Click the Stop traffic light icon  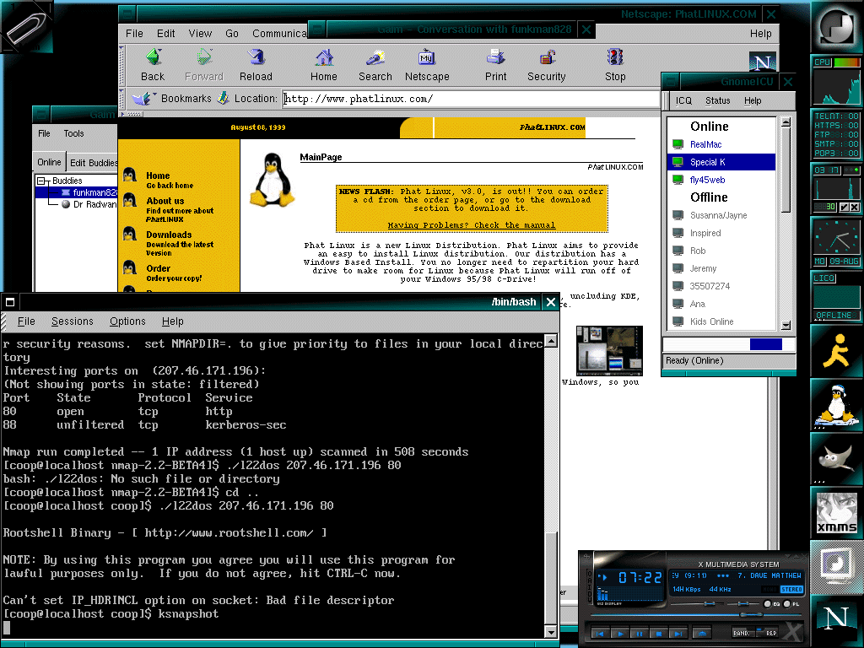tap(615, 58)
